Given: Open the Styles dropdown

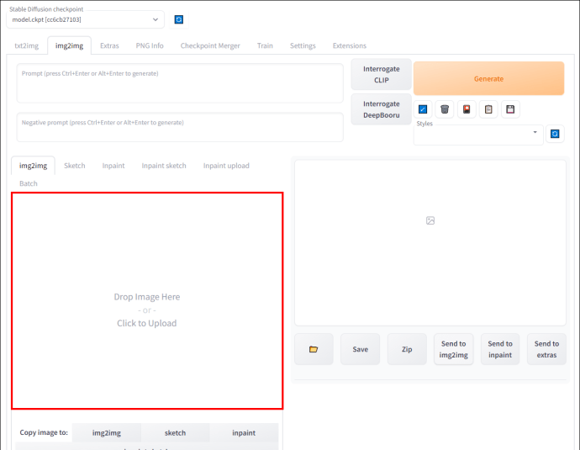Looking at the screenshot, I should click(478, 135).
